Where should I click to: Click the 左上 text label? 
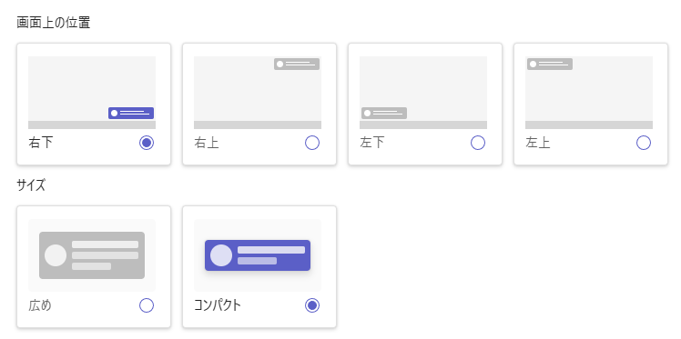point(538,143)
